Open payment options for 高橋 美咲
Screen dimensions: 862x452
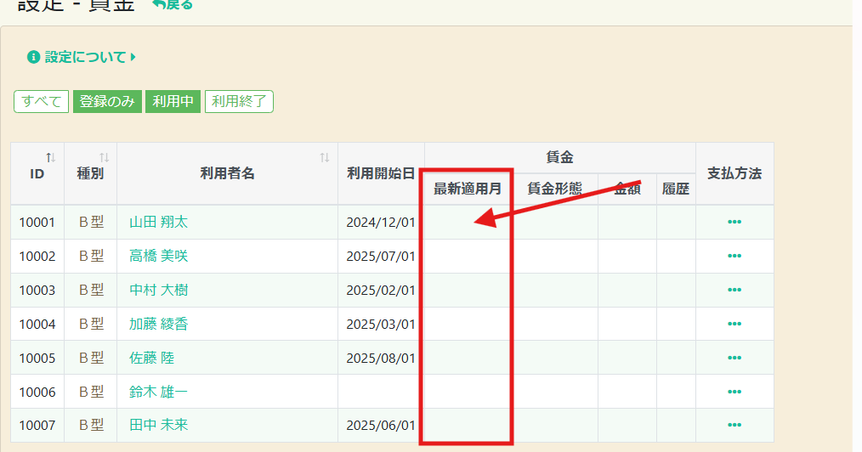click(734, 256)
